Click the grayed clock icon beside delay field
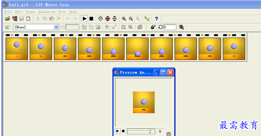The image size is (261, 136). (x=63, y=27)
